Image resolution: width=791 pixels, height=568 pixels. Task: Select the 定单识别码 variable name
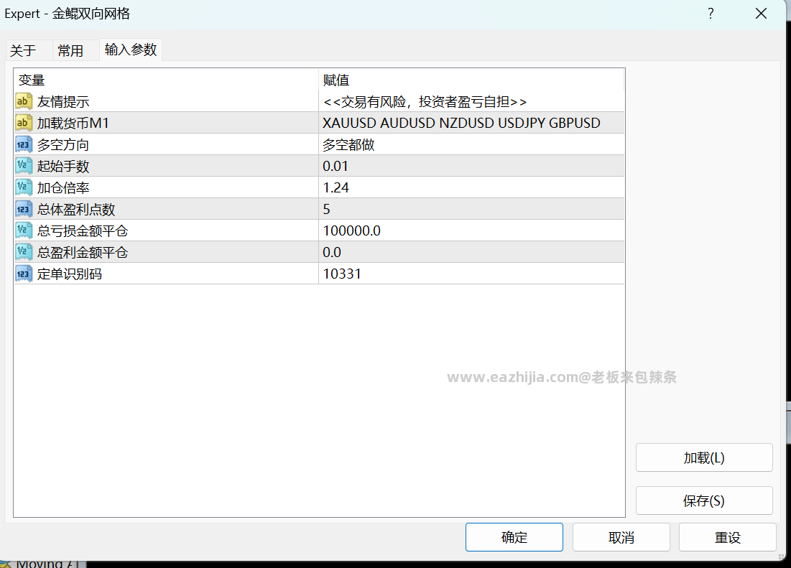pyautogui.click(x=70, y=274)
